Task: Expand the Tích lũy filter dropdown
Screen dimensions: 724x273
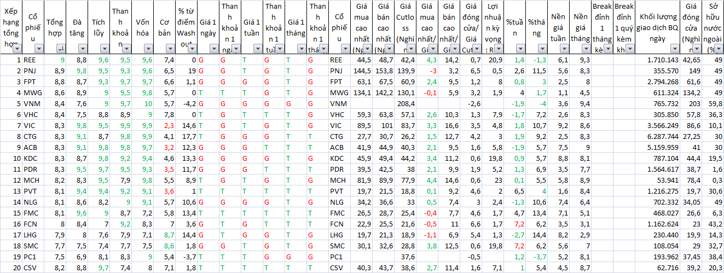Action: click(x=104, y=49)
